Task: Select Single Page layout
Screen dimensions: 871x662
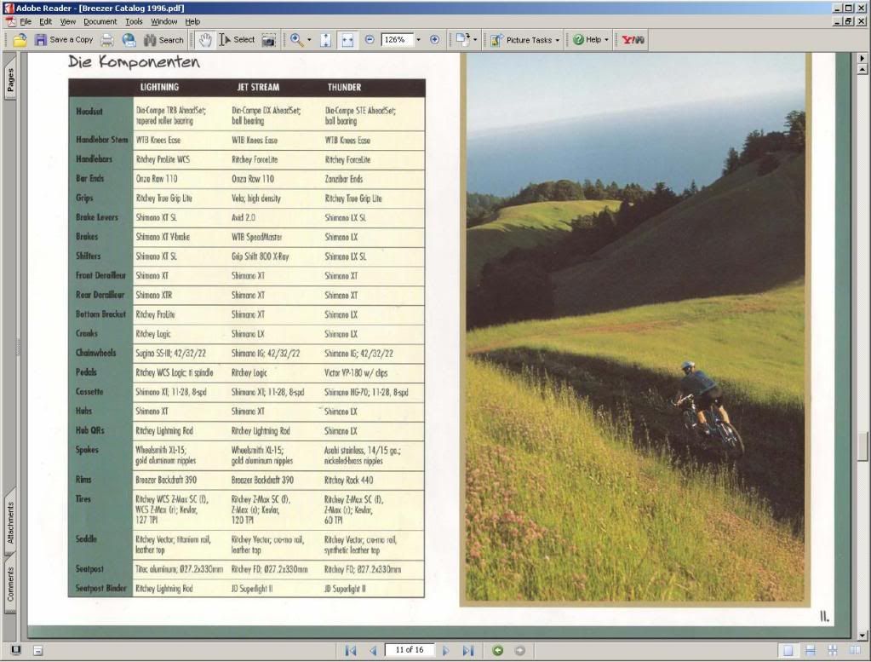Action: 788,650
